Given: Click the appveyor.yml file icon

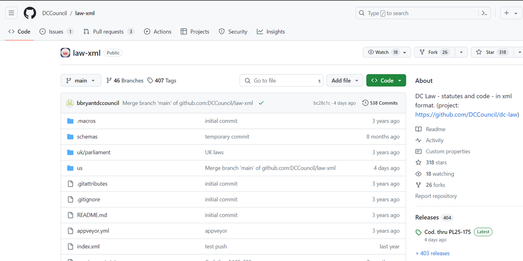Looking at the screenshot, I should pyautogui.click(x=70, y=231).
